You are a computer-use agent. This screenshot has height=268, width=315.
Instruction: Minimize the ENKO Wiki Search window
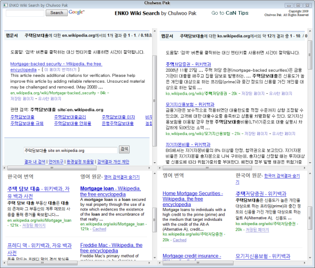pos(289,5)
